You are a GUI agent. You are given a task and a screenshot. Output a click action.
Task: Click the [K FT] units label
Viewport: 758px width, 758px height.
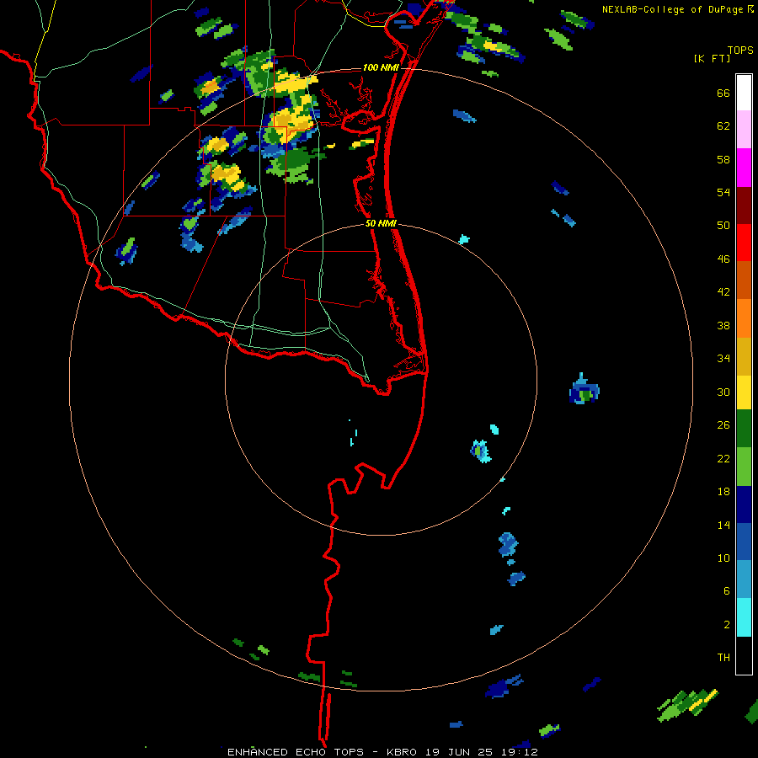click(x=712, y=59)
